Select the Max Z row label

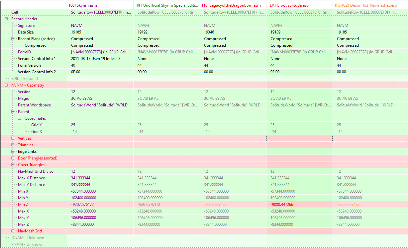tap(24, 224)
